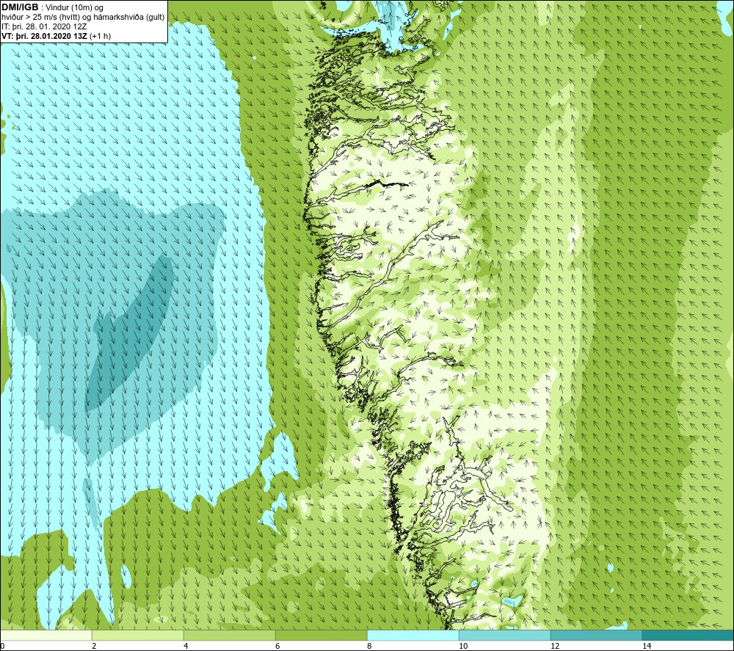734x651 pixels.
Task: Select the 4–6 m/s green swatch
Action: 229,635
